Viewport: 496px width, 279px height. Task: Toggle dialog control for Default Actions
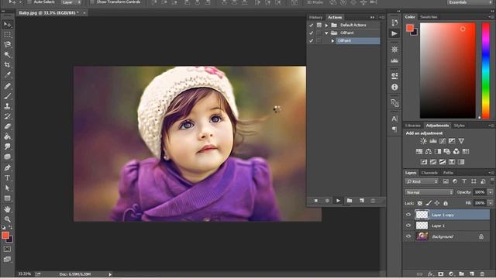point(319,25)
